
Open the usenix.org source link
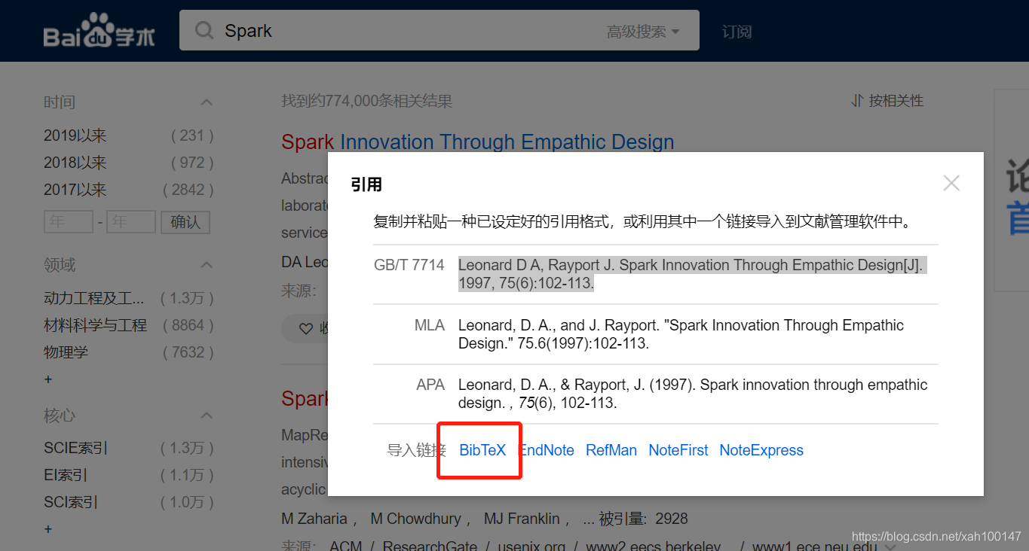[x=531, y=546]
